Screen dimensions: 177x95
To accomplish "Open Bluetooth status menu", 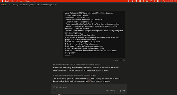I will 143,1.
